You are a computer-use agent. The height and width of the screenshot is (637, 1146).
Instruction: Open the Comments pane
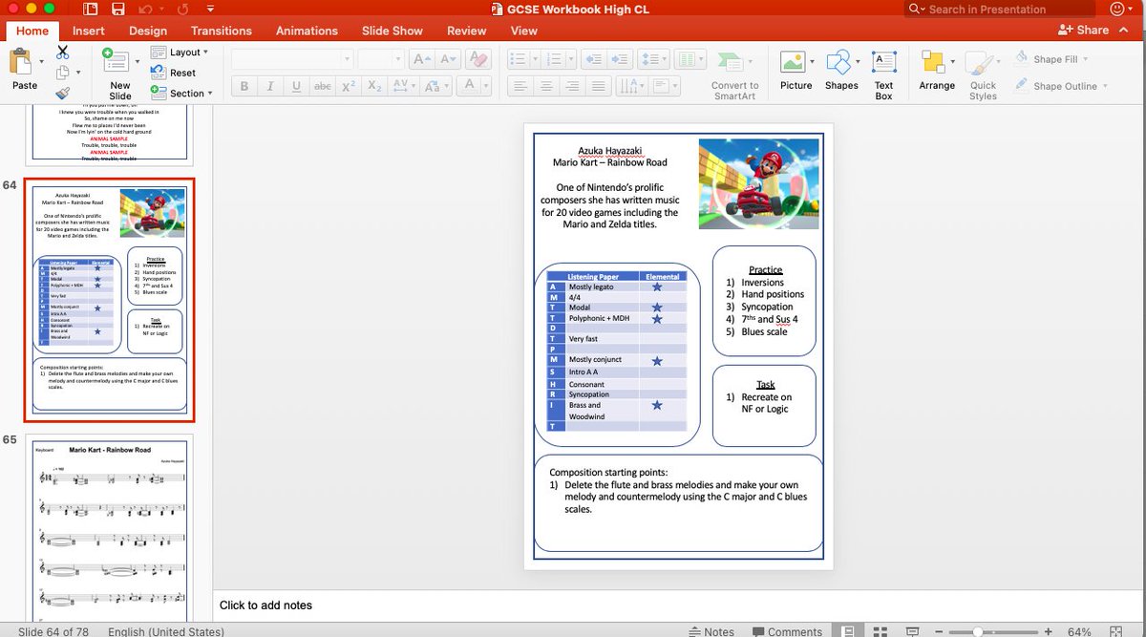tap(787, 631)
